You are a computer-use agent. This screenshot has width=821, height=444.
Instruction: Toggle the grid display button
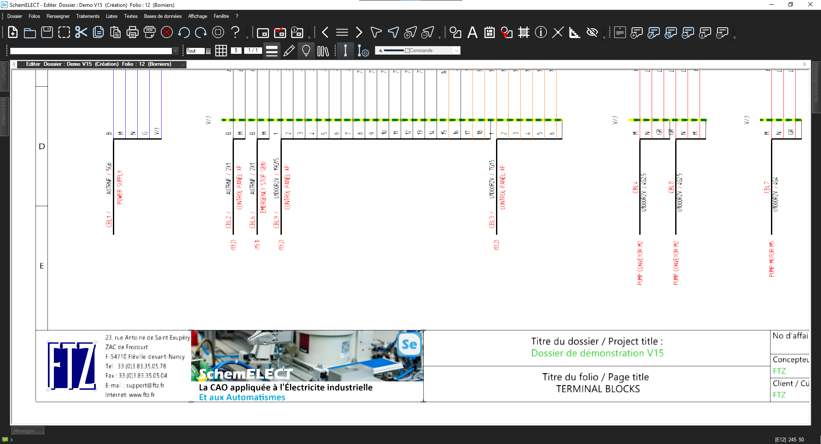point(221,51)
